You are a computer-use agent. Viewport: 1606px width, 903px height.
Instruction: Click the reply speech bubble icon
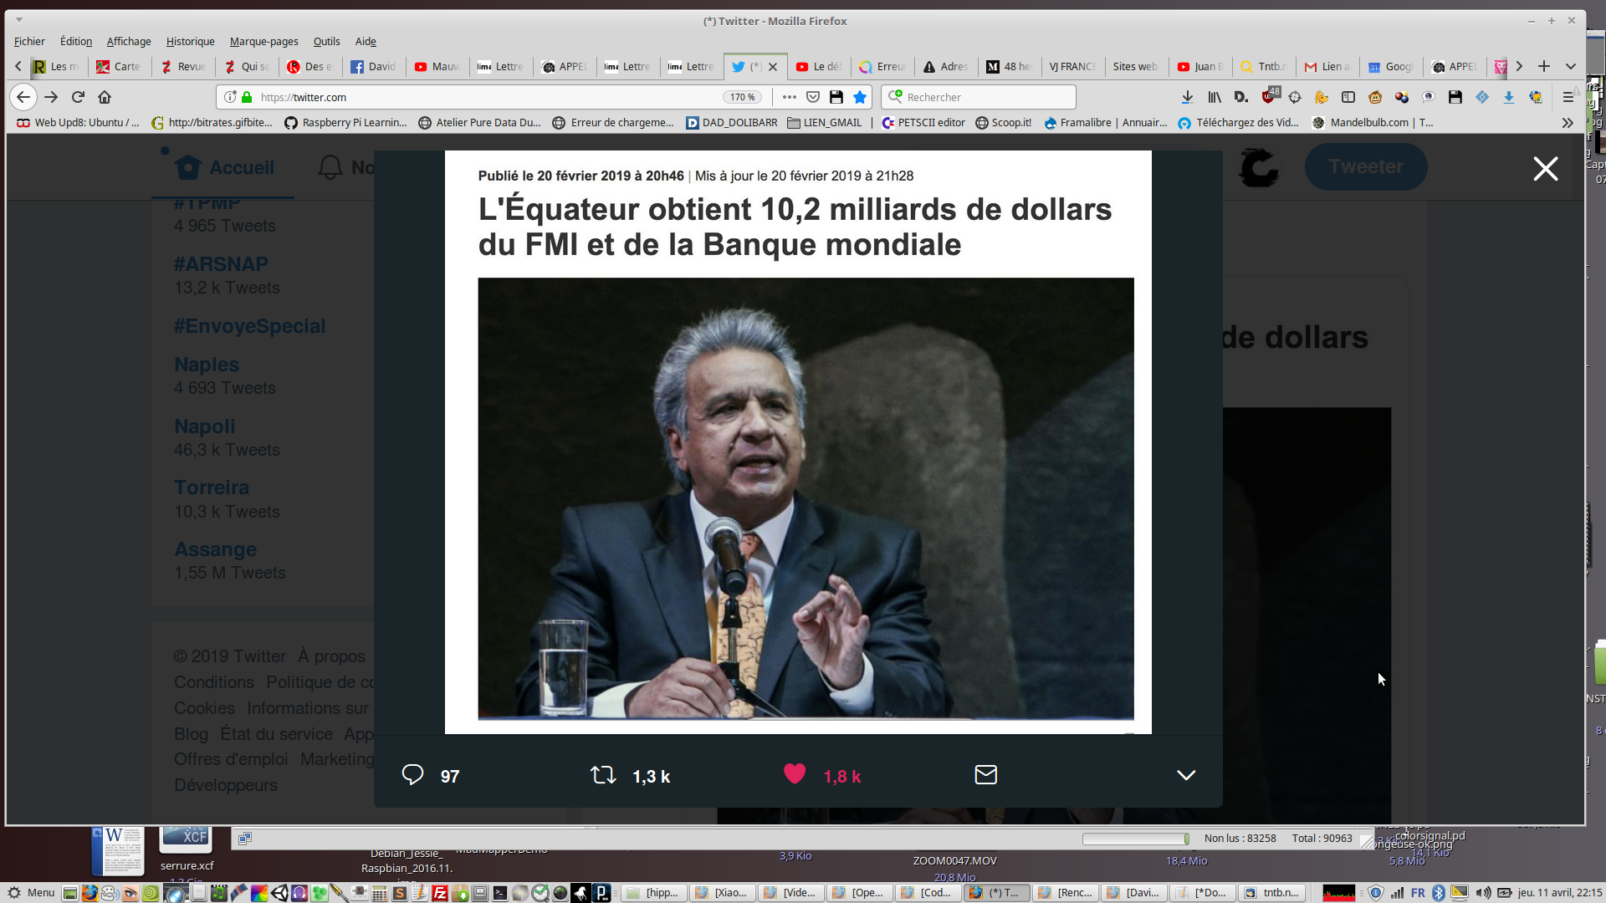[x=412, y=775]
